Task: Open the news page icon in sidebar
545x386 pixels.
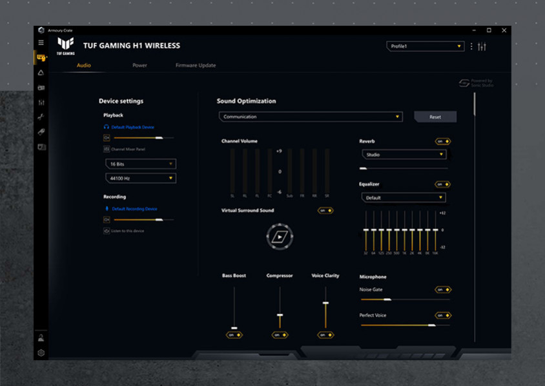Action: point(41,147)
